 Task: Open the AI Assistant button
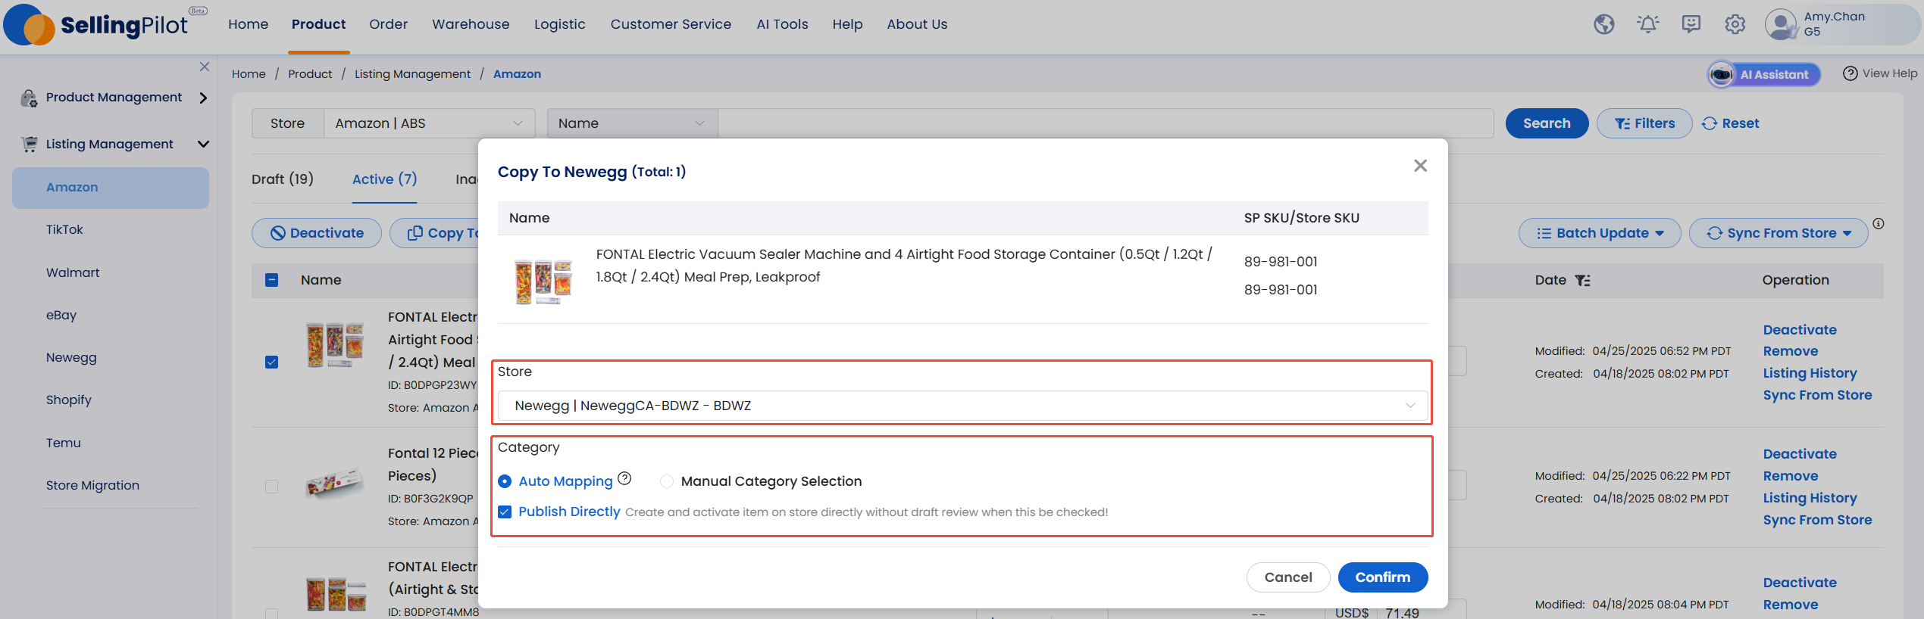click(1763, 74)
